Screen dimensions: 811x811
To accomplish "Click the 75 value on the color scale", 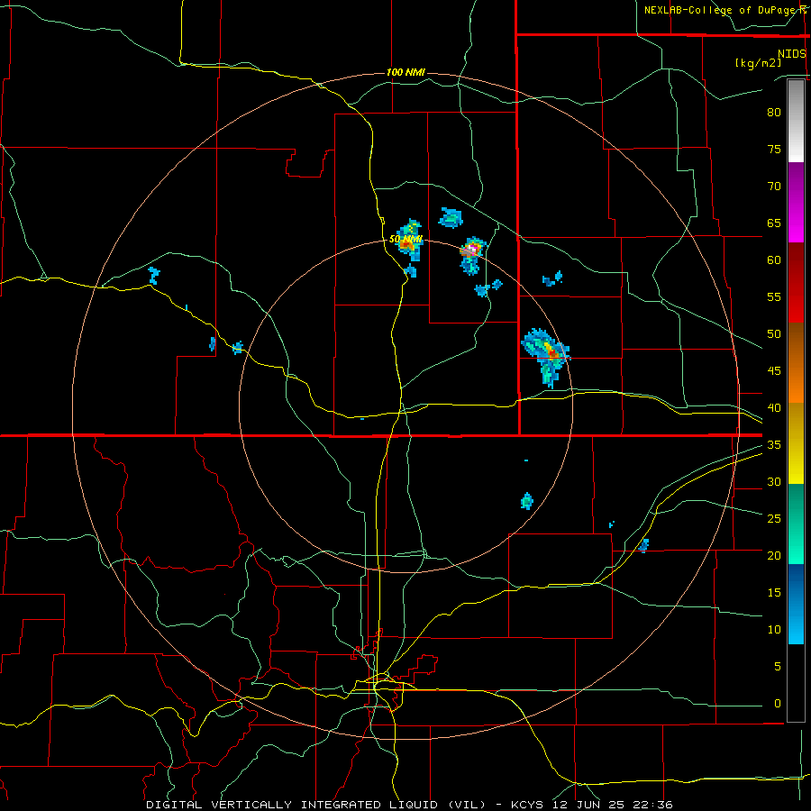I will click(x=774, y=150).
